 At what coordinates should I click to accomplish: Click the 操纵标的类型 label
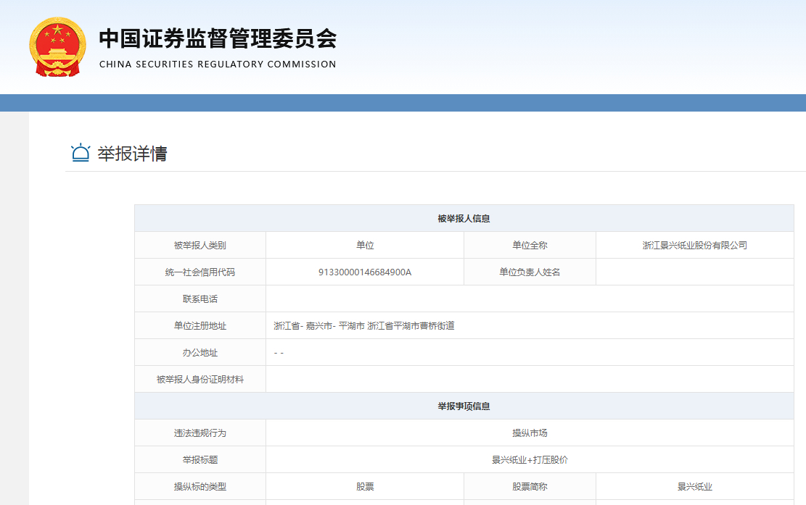coord(200,486)
